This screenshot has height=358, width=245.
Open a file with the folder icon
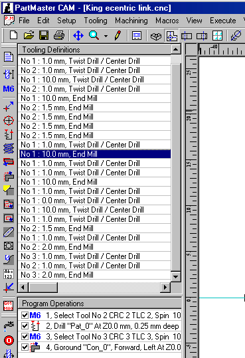[29, 36]
